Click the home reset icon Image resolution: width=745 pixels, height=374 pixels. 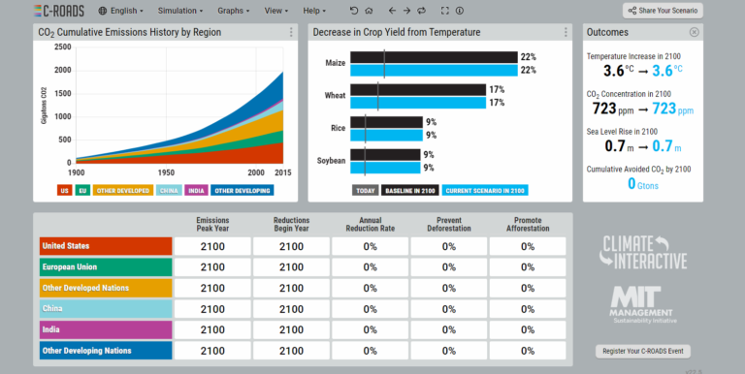[369, 11]
